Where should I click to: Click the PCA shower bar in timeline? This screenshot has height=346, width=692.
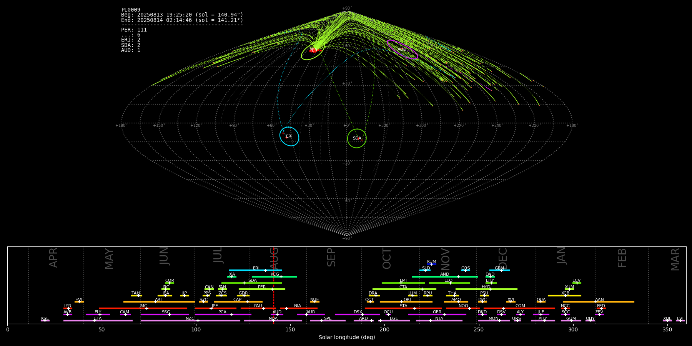click(x=223, y=314)
